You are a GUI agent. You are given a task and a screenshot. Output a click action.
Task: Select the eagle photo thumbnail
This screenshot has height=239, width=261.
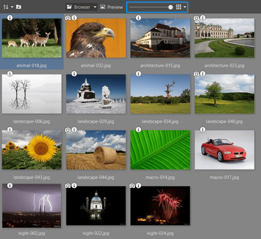point(96,38)
